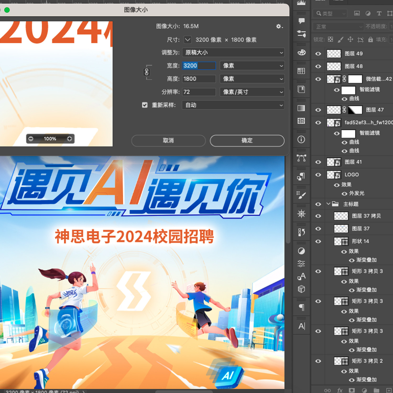Open the Libraries panel icon
The image size is (393, 393).
point(301,89)
